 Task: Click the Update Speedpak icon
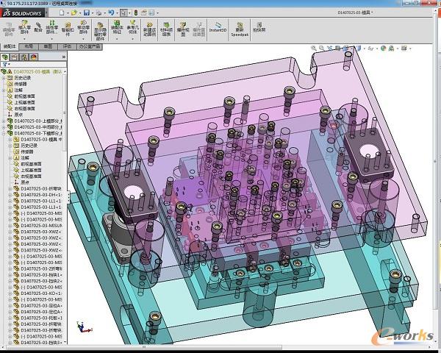click(240, 27)
